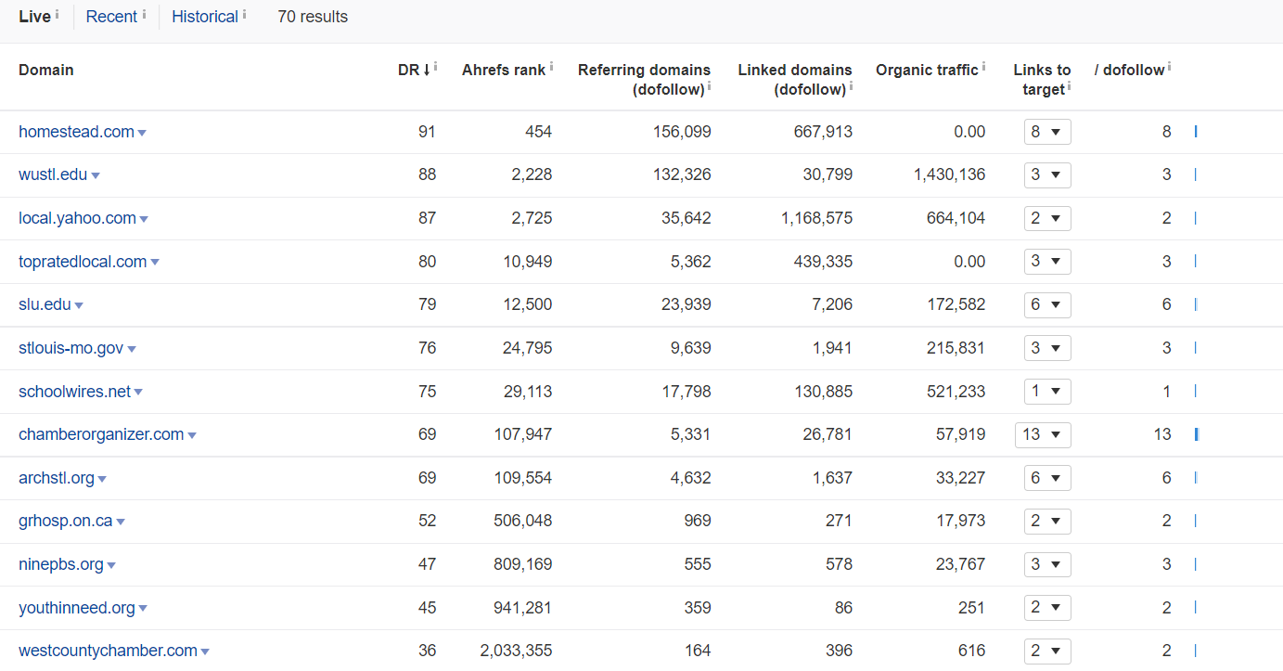Sort by Ahrefs rank column header
The width and height of the screenshot is (1283, 671).
504,70
